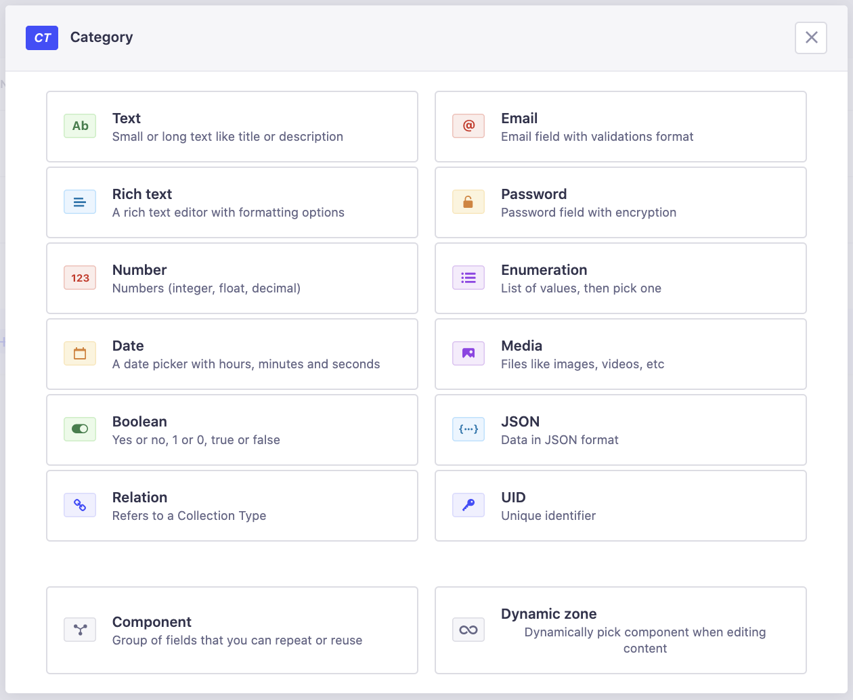Select the Component branch icon
This screenshot has height=700, width=853.
[80, 630]
